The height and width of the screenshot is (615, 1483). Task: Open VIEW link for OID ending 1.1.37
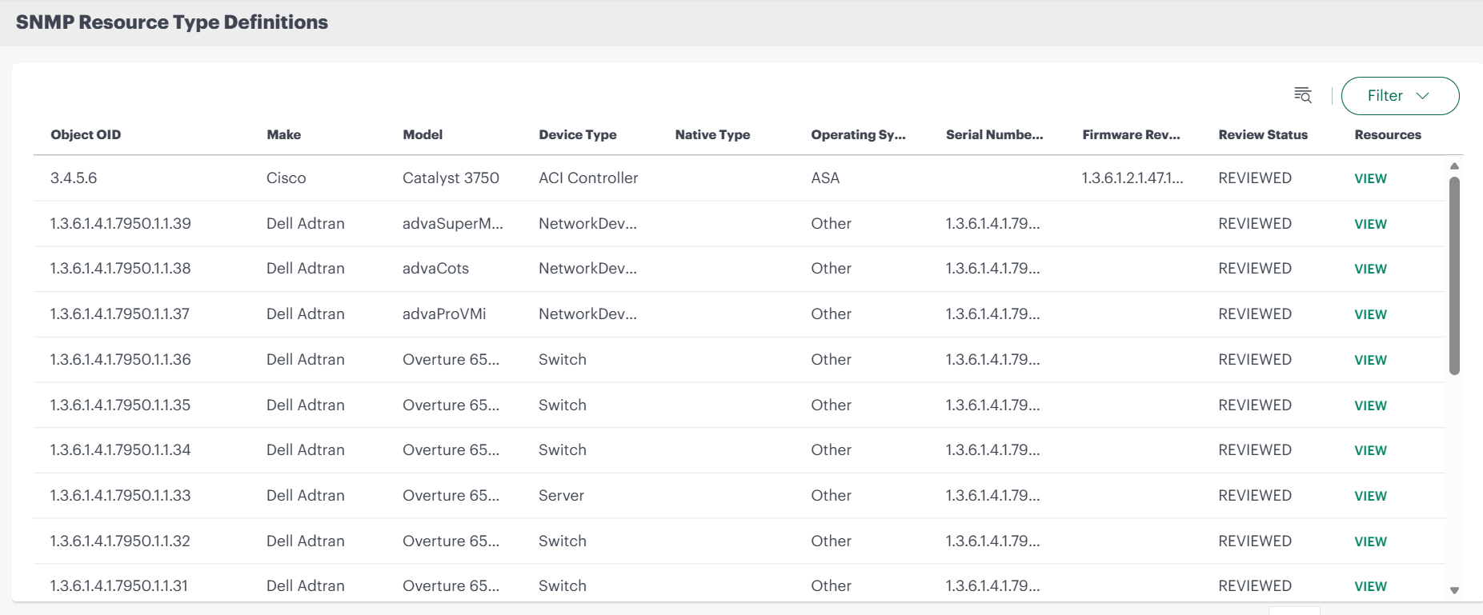point(1370,314)
